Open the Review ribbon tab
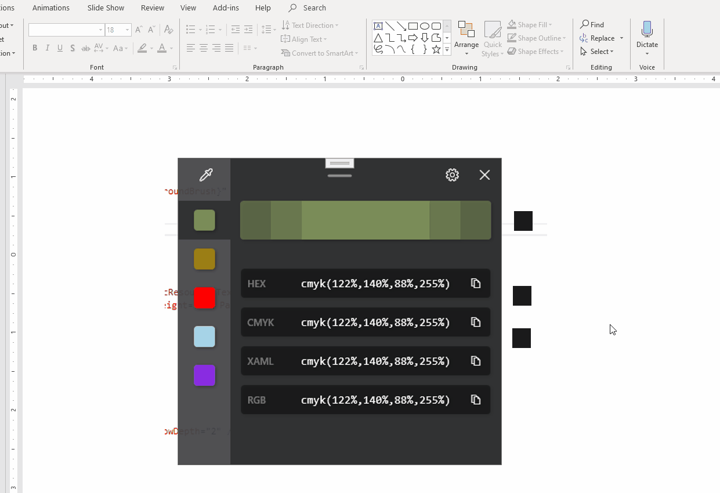Screen dimensions: 720x493 point(153,8)
